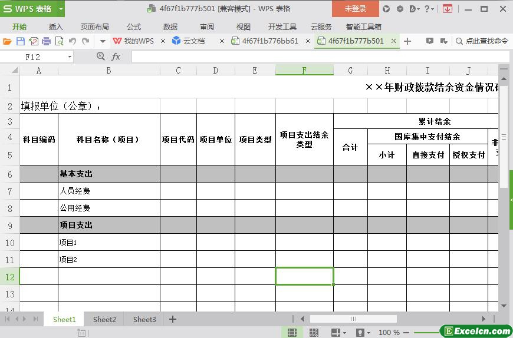Click the 人员经费 cell

(109, 191)
